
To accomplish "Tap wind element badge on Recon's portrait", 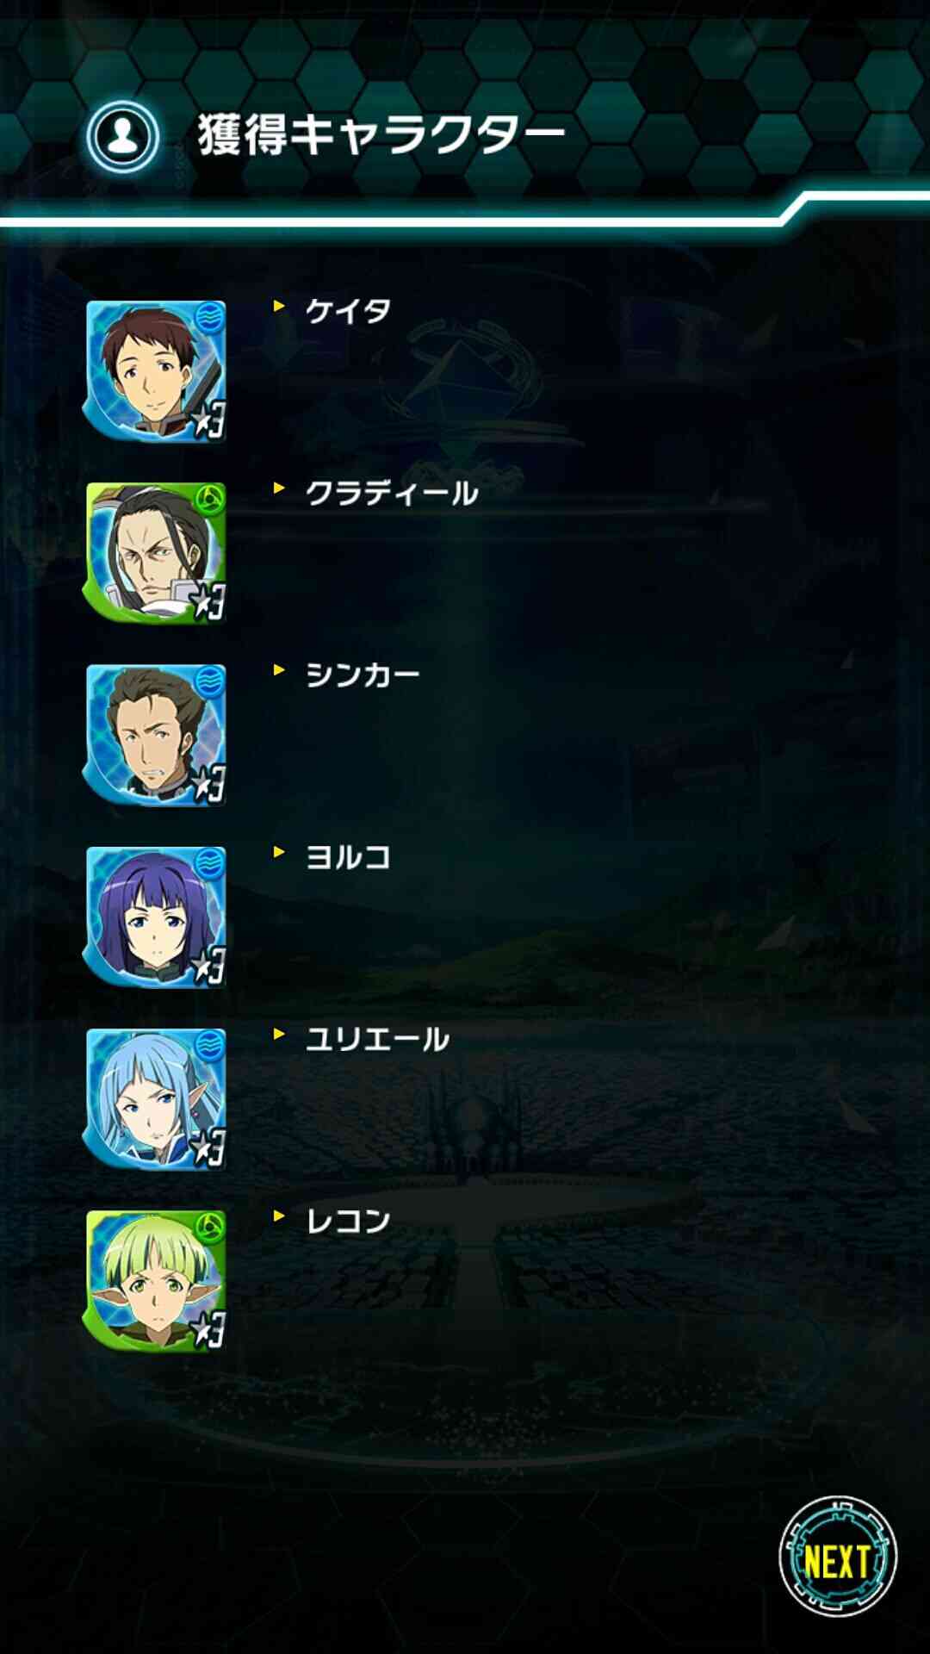I will (x=211, y=1227).
